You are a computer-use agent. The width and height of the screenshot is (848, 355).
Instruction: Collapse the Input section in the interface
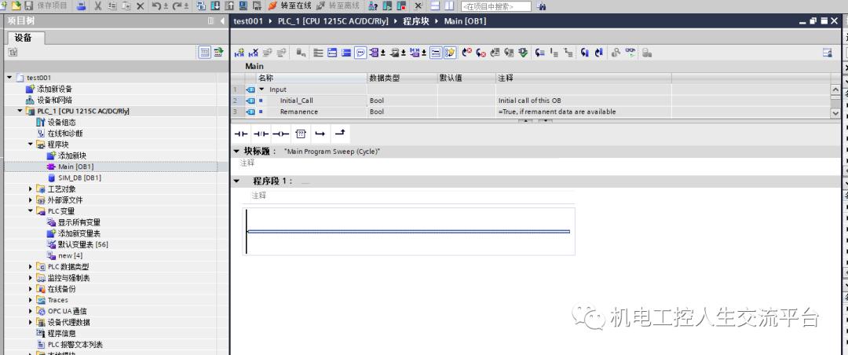(261, 90)
